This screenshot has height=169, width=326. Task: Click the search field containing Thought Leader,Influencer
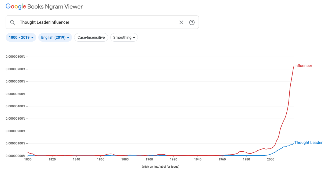tap(102, 22)
